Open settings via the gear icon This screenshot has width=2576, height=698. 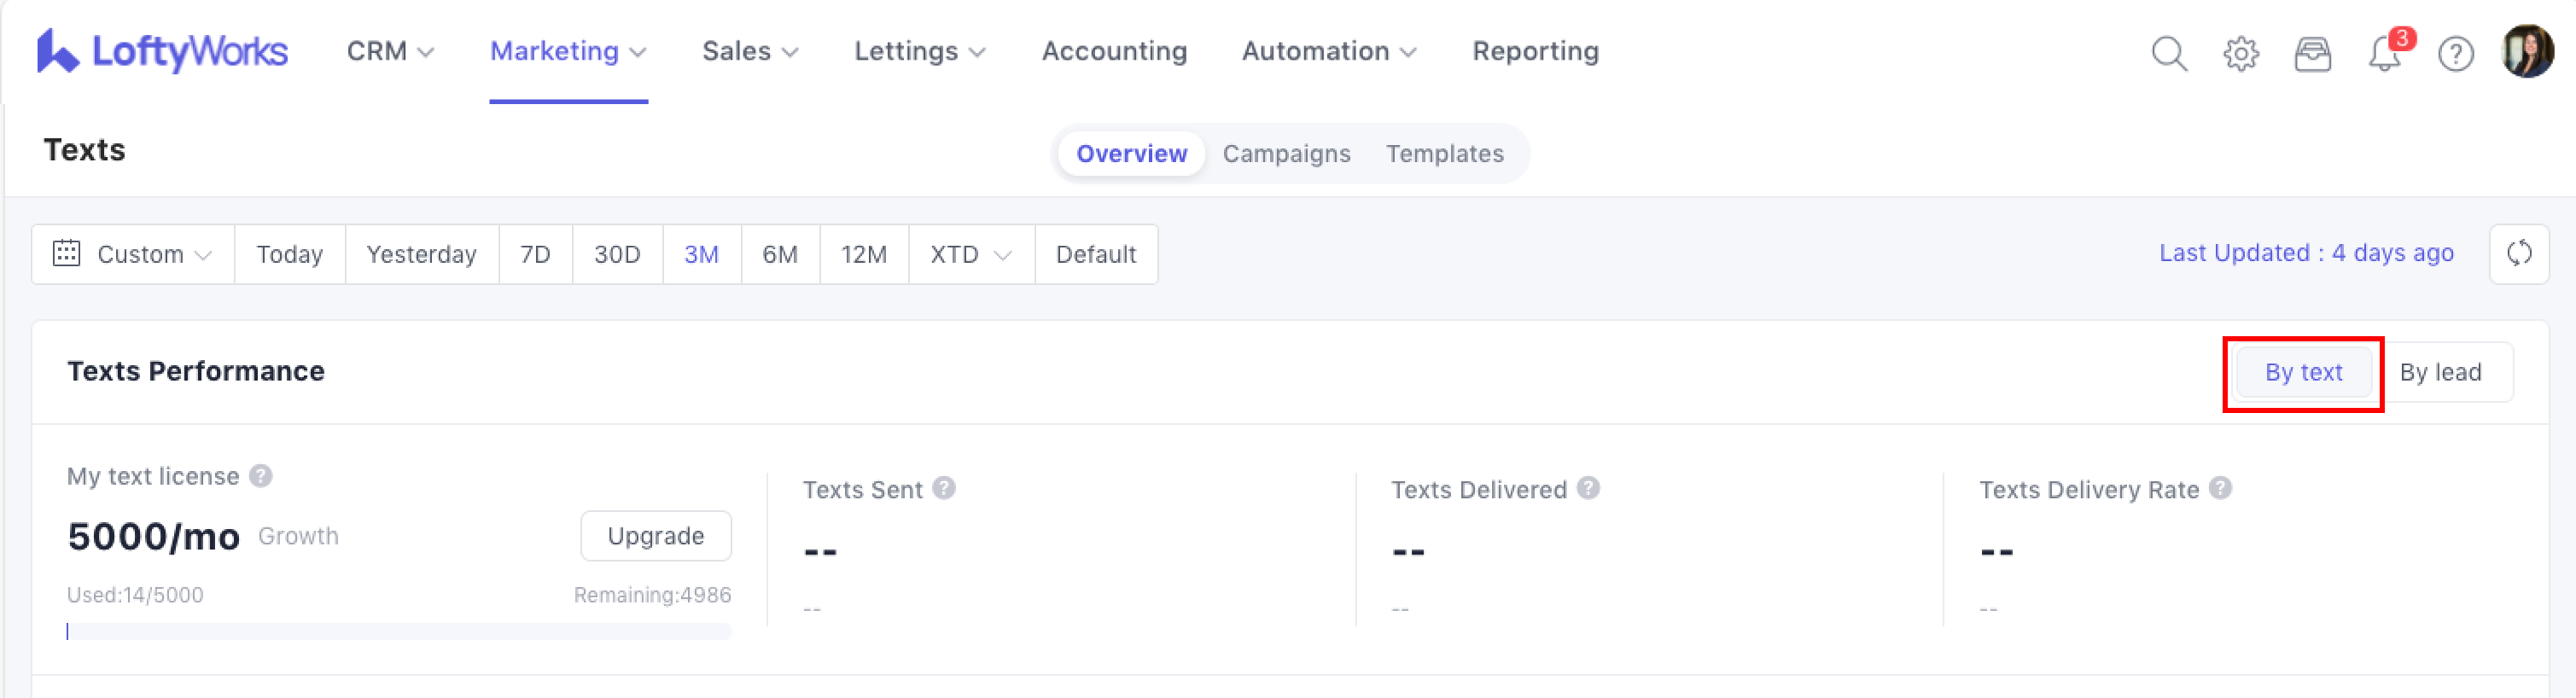point(2240,53)
